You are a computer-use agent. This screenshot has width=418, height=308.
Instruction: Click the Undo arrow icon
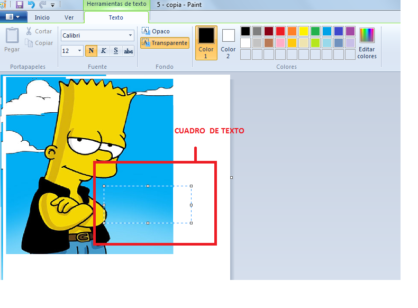click(x=31, y=5)
